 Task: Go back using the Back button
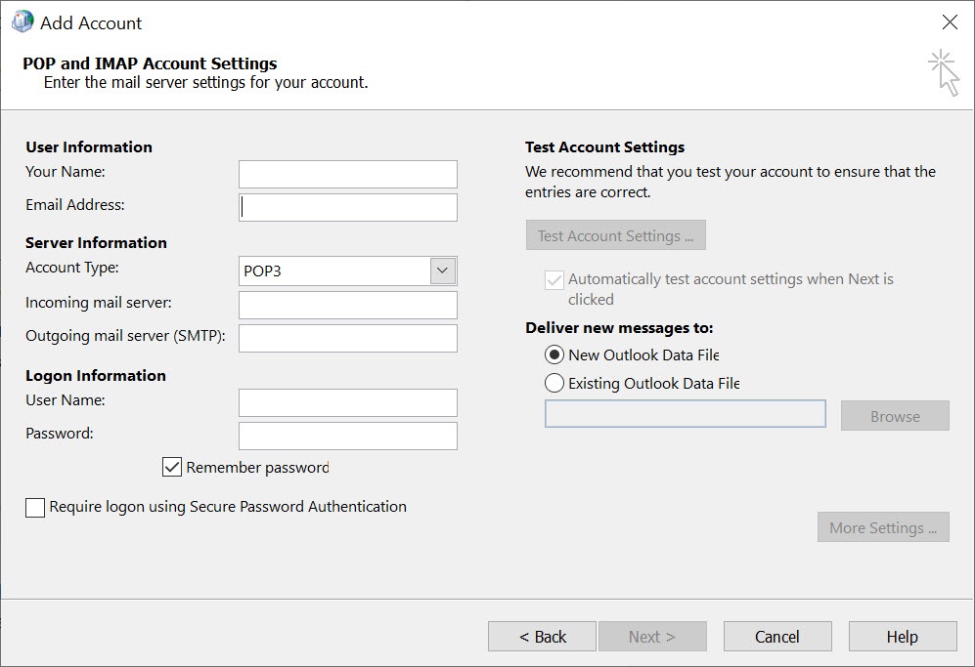click(542, 636)
